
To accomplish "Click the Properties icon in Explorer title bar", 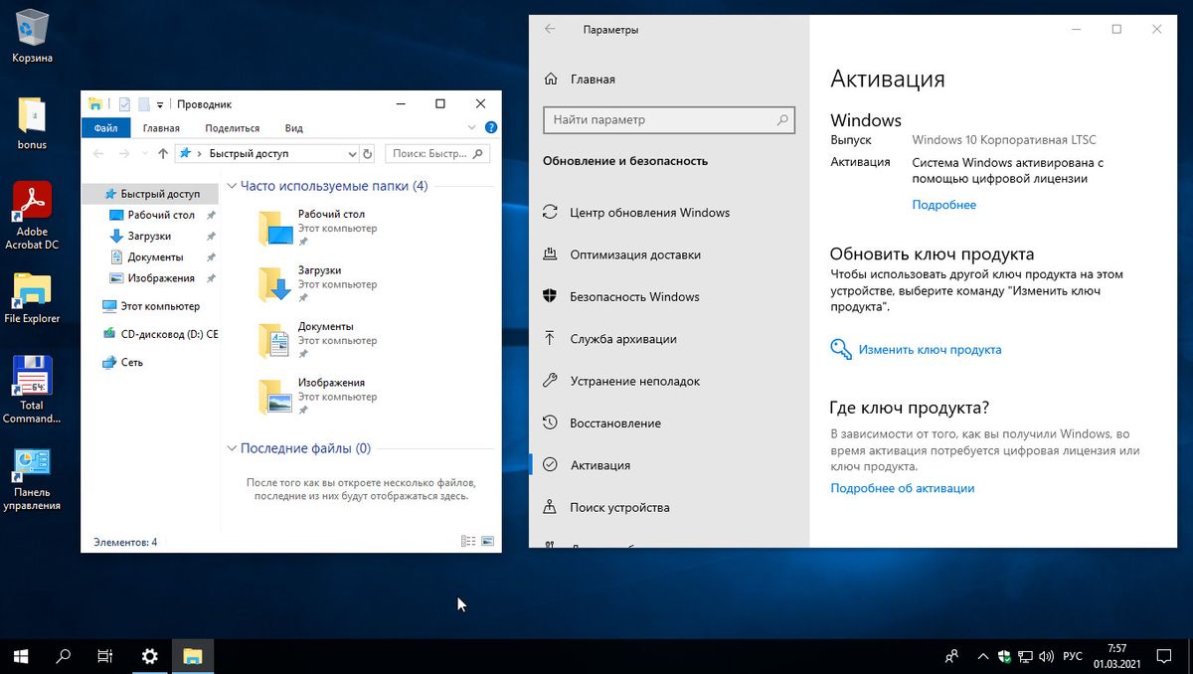I will tap(124, 103).
